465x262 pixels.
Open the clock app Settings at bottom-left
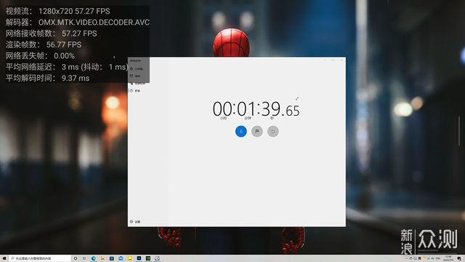tap(135, 221)
